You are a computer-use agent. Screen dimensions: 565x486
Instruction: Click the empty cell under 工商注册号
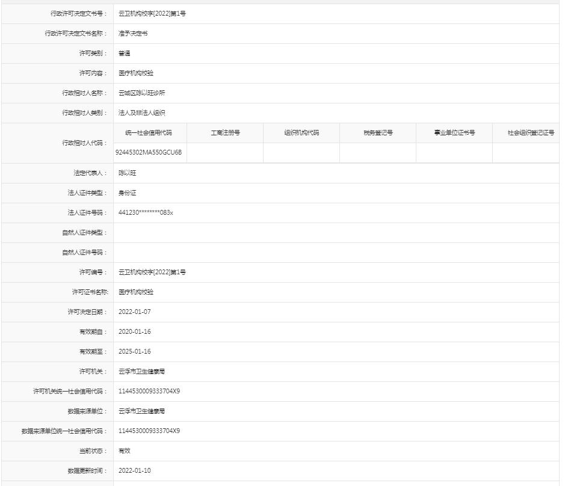click(x=225, y=153)
